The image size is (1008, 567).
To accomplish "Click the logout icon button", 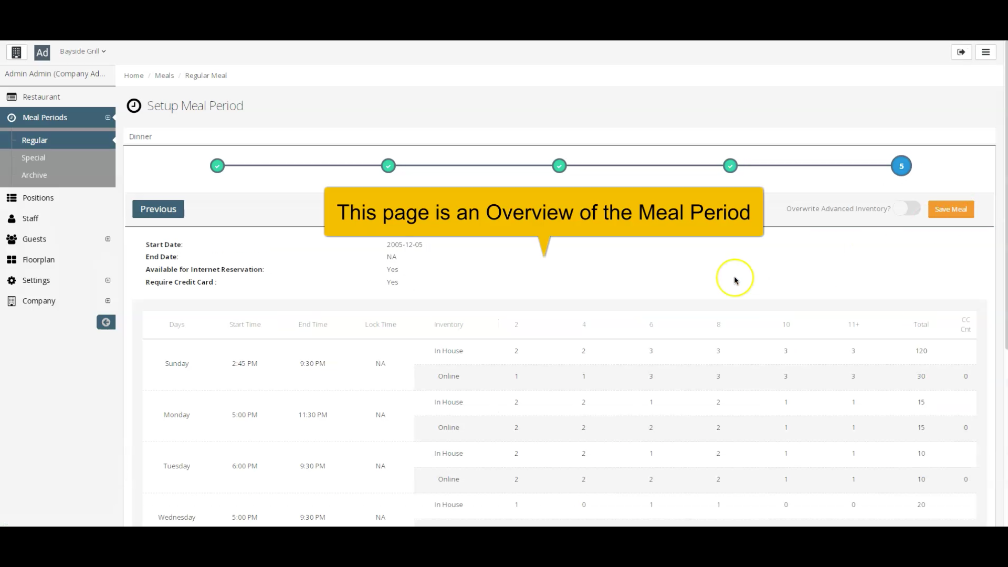I will point(961,52).
